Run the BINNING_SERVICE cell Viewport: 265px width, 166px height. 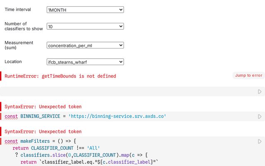(260, 117)
